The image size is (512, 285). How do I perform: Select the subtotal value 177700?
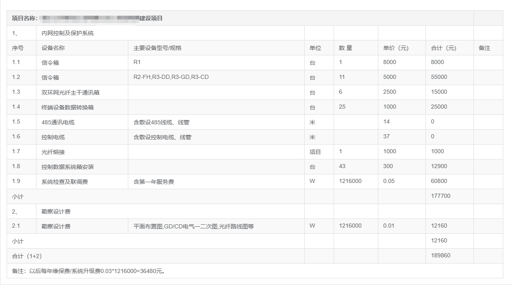pos(440,196)
